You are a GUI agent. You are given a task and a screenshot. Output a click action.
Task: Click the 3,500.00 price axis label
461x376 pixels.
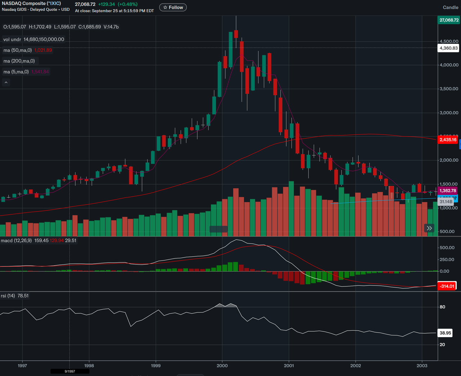[x=449, y=89]
